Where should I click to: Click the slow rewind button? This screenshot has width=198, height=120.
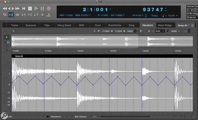click(9, 9)
